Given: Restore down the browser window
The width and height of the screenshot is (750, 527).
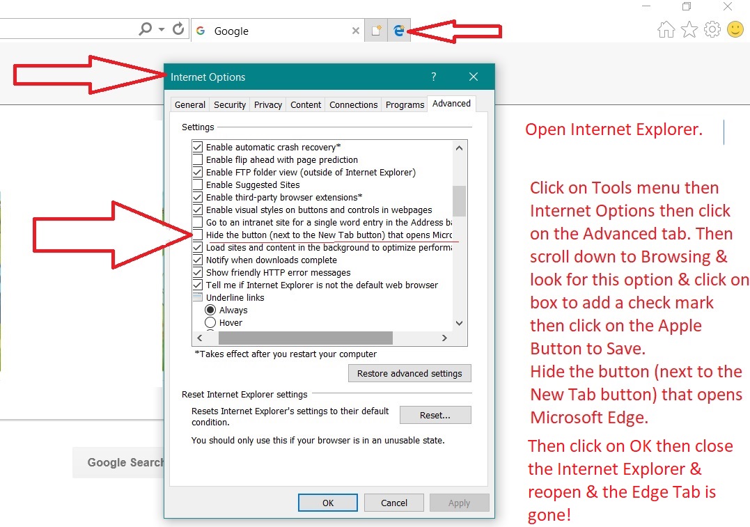Looking at the screenshot, I should [x=687, y=6].
